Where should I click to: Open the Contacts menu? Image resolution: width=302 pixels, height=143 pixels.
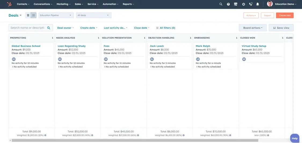point(23,4)
